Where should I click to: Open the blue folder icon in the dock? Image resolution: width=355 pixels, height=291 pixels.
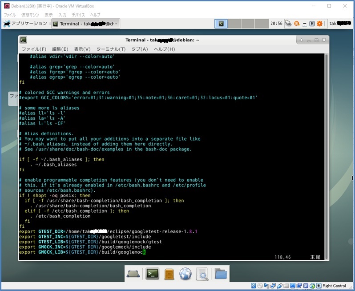pyautogui.click(x=221, y=274)
